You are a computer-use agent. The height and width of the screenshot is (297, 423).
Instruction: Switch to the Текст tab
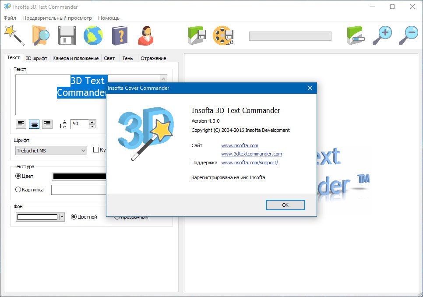[x=14, y=58]
